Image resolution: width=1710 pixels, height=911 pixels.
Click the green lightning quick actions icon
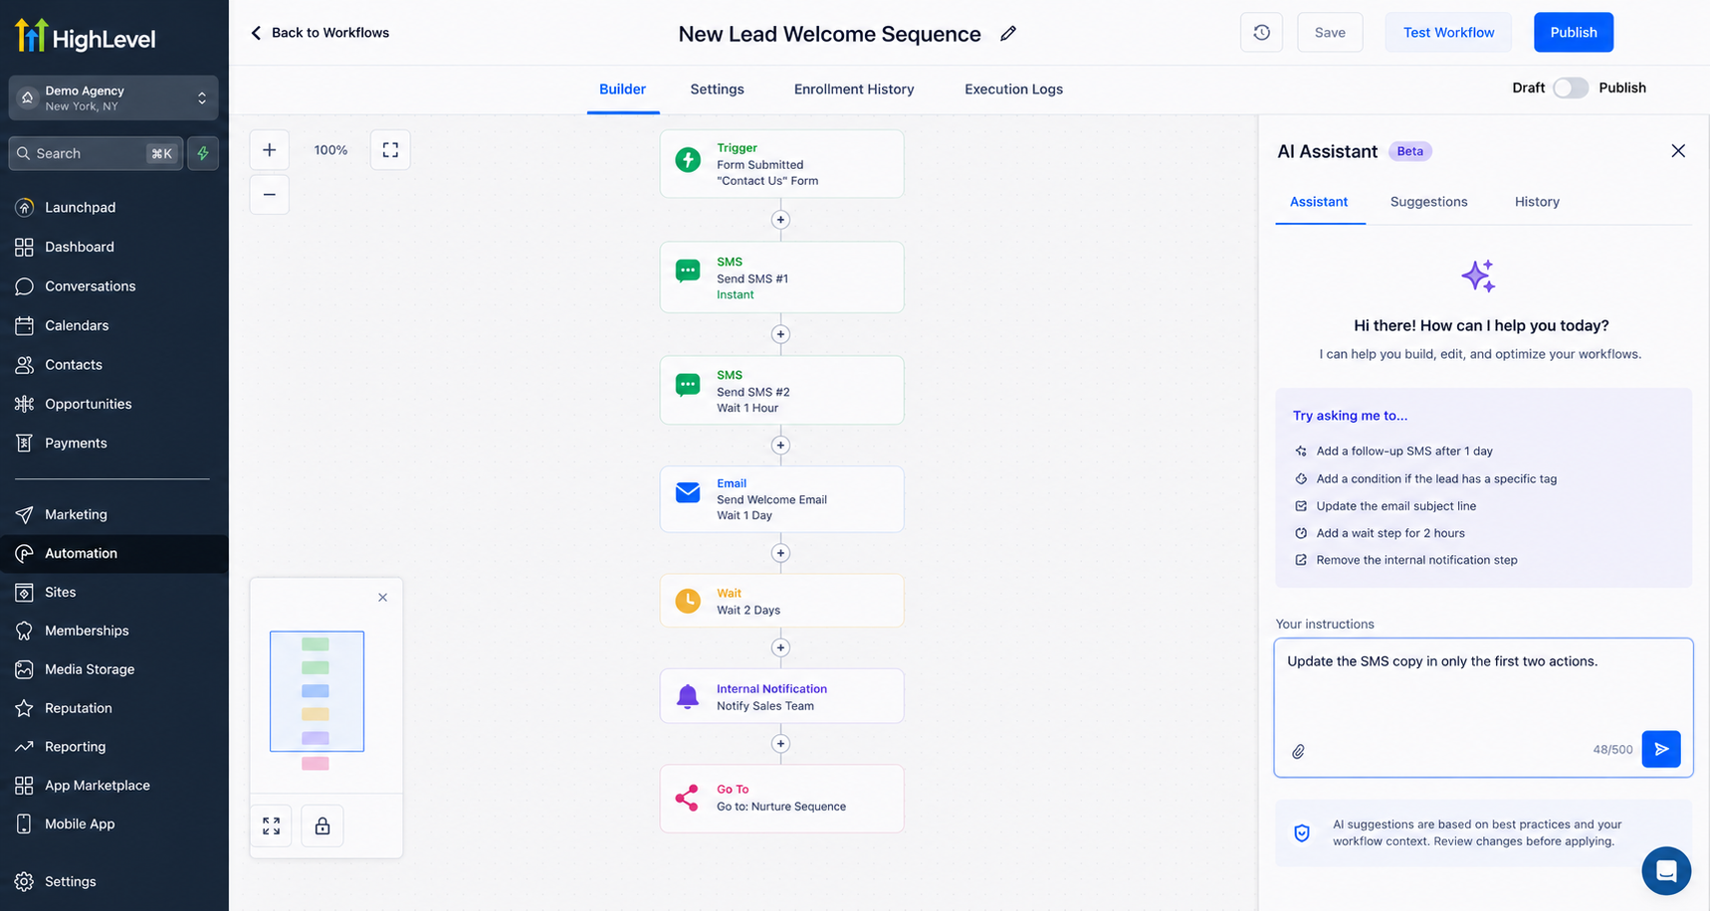tap(203, 153)
